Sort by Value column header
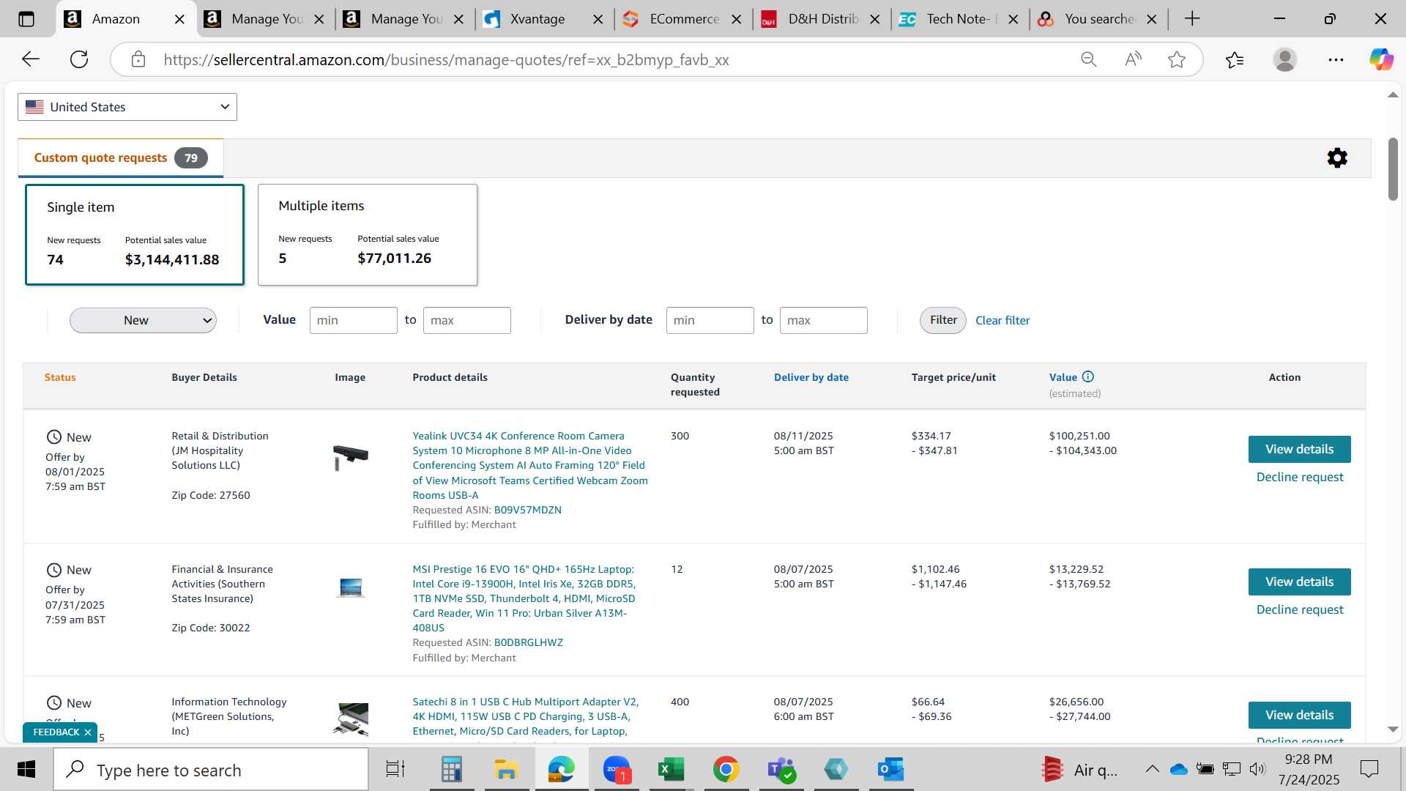Screen dimensions: 1406x791 [1063, 377]
